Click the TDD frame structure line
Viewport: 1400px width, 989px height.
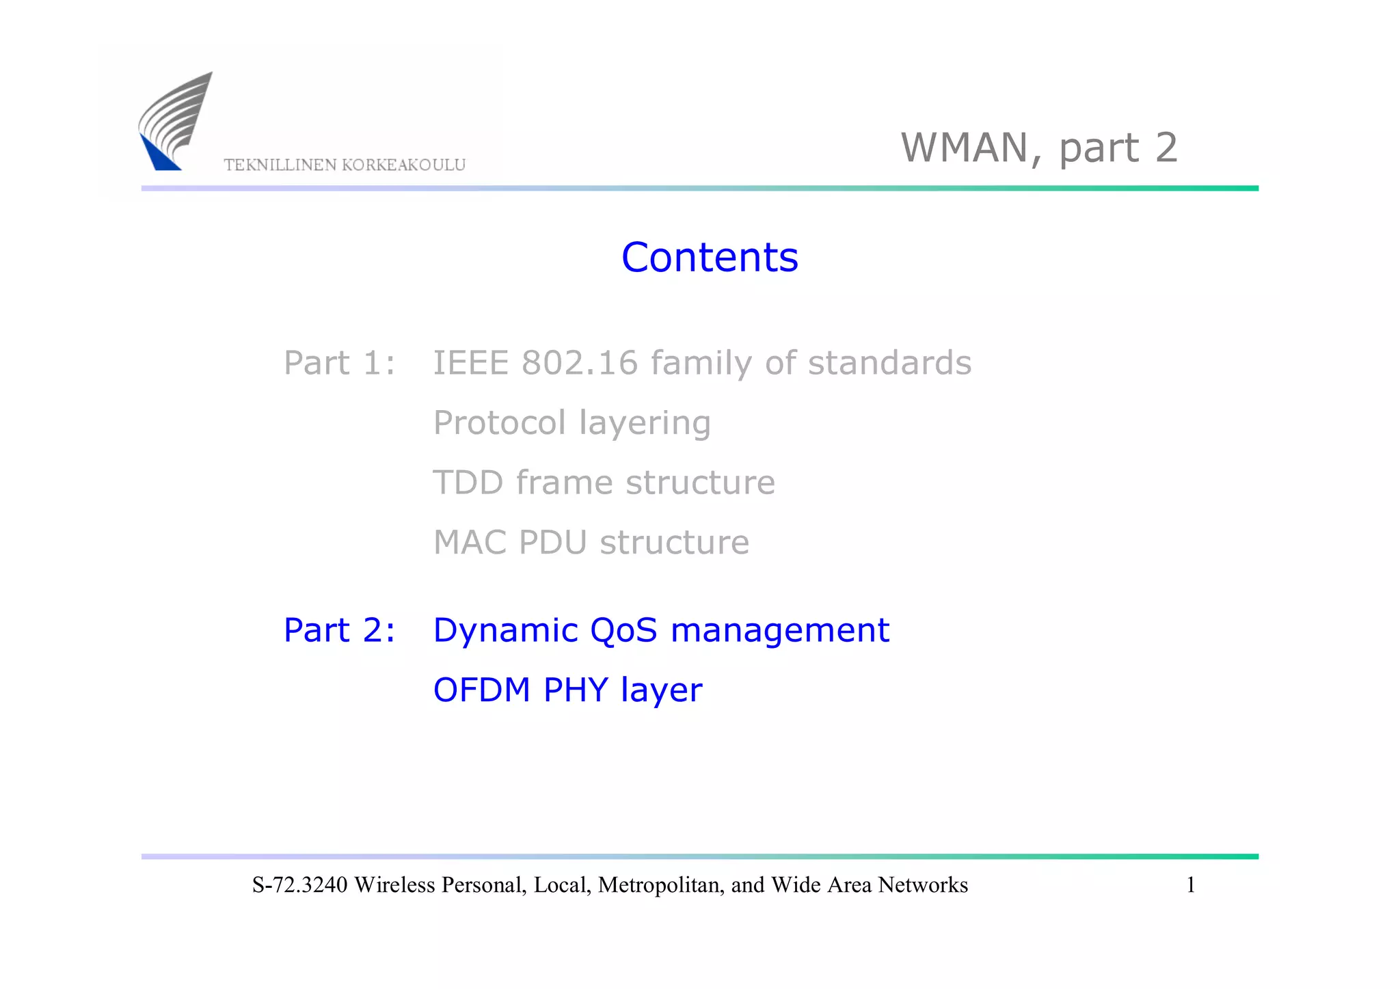pyautogui.click(x=604, y=483)
